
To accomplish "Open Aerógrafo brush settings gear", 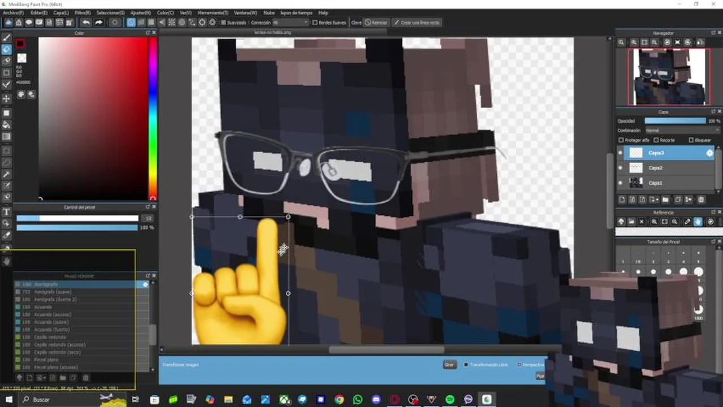I will (145, 284).
